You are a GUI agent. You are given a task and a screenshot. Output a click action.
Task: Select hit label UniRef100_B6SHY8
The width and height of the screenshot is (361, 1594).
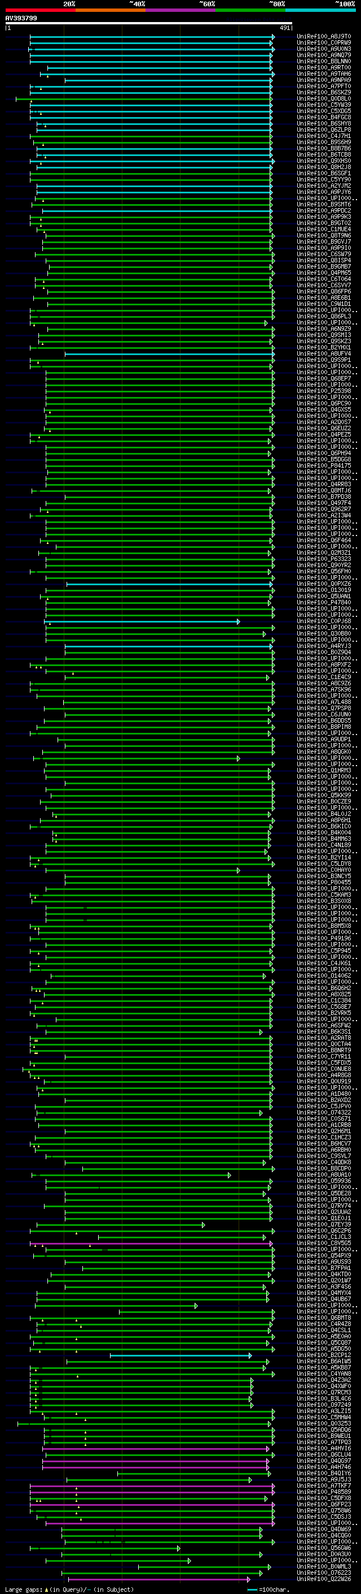(324, 123)
